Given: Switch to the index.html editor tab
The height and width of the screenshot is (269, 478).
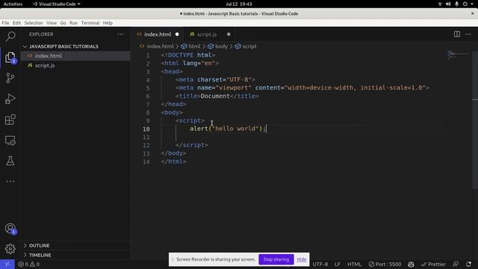Looking at the screenshot, I should [158, 34].
